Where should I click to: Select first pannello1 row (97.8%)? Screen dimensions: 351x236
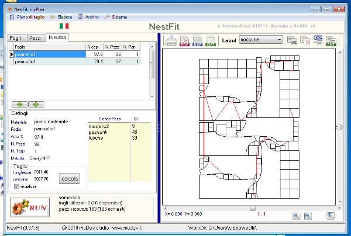(x=75, y=54)
